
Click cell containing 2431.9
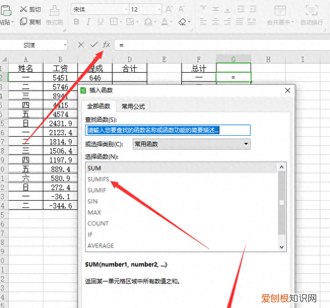(x=60, y=123)
